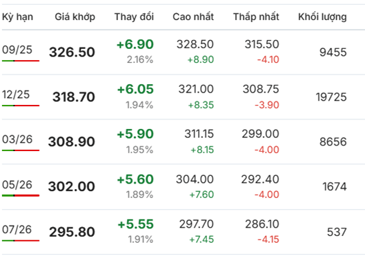The image size is (365, 256).
Task: Click the Thấp nhất column header
Action: pyautogui.click(x=256, y=17)
